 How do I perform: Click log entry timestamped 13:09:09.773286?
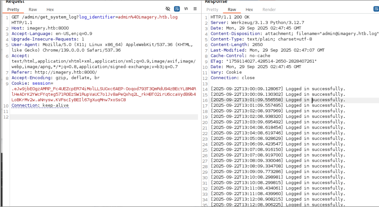pos(278,172)
